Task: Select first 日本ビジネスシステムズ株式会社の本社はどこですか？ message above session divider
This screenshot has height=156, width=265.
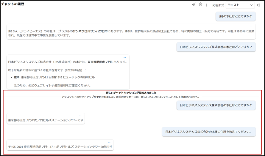Action: pyautogui.click(x=216, y=47)
